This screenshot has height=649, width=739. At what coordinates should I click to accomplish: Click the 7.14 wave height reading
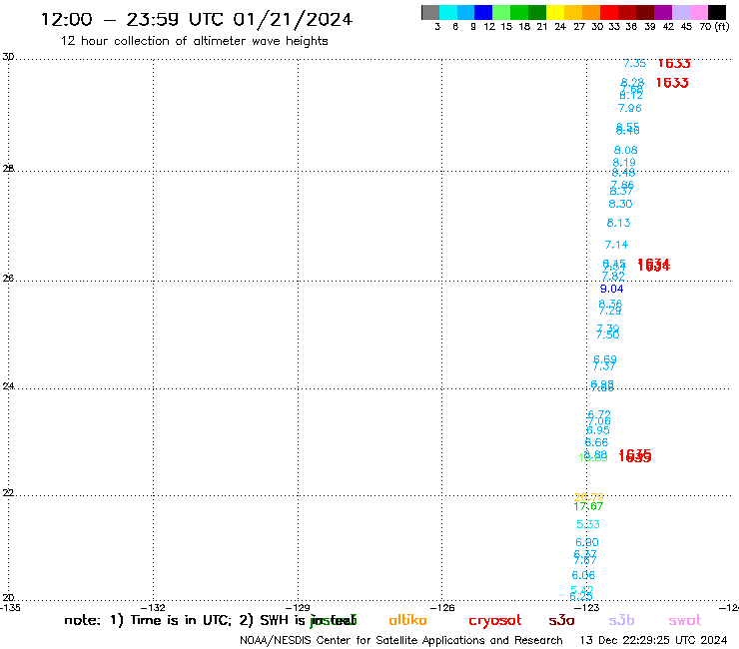coord(616,245)
